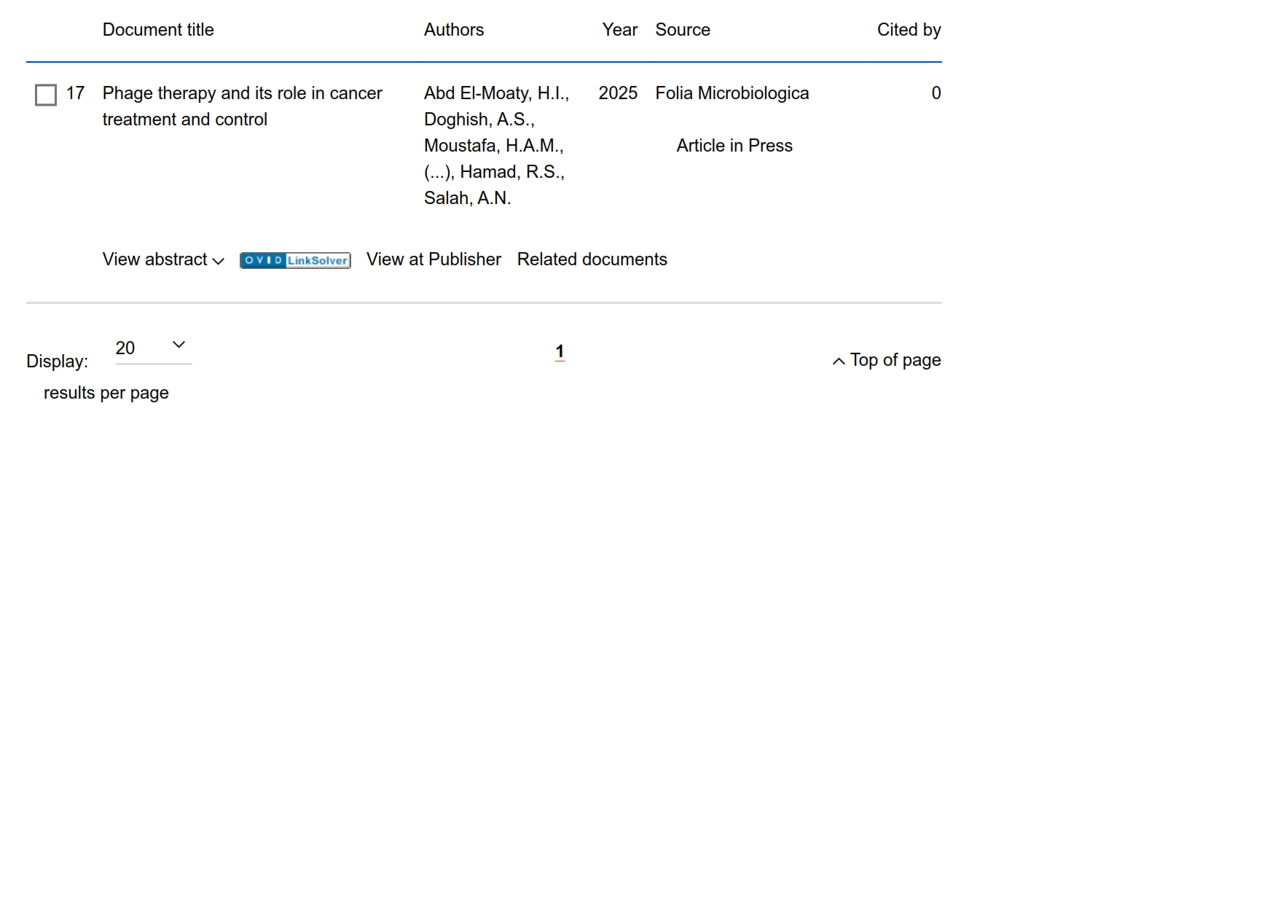Click the Year column header
Screen dimensions: 1278x903
(x=619, y=31)
